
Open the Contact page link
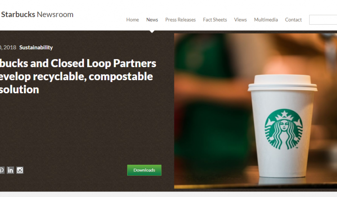tap(293, 20)
